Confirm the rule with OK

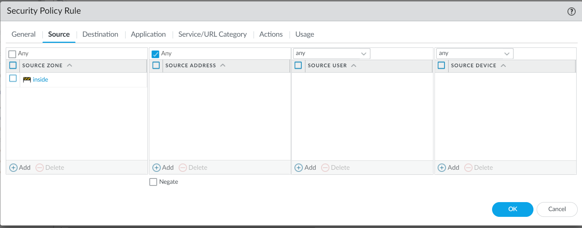[512, 209]
